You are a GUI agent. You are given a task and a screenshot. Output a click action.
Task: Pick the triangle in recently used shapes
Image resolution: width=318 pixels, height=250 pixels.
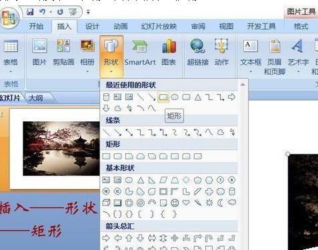[x=198, y=97]
